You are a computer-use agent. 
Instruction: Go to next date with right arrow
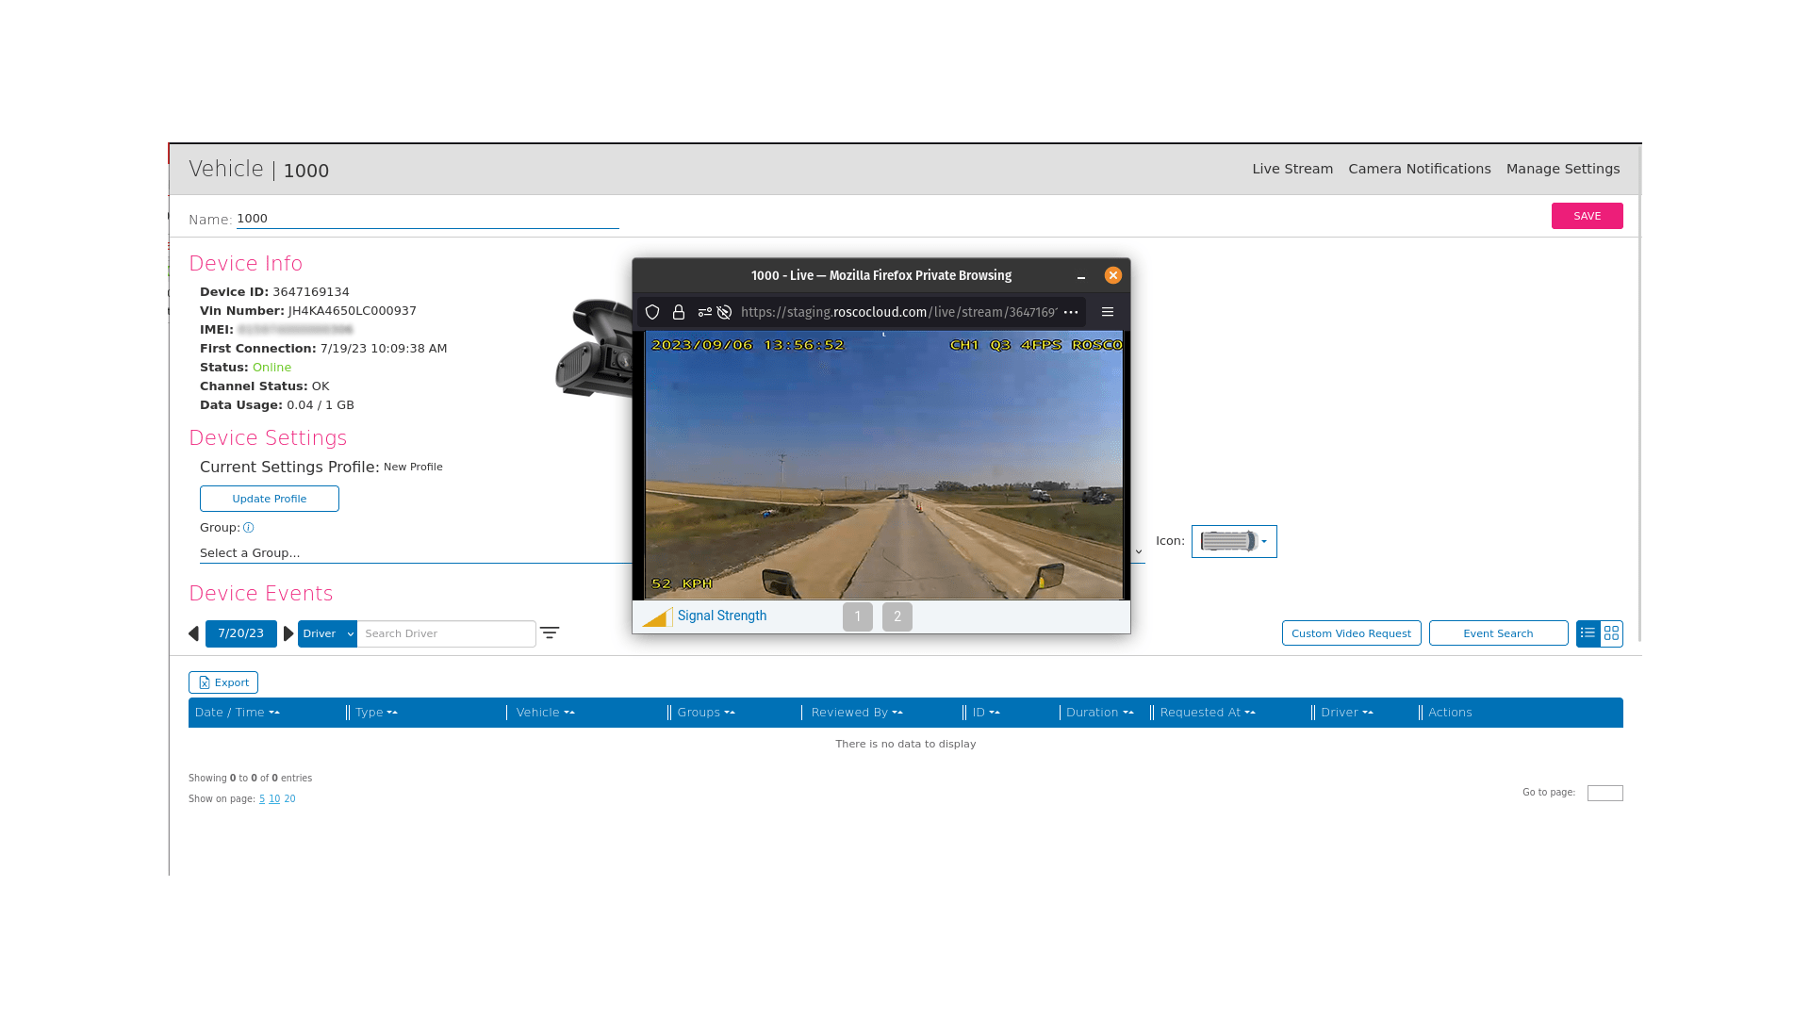coord(288,633)
